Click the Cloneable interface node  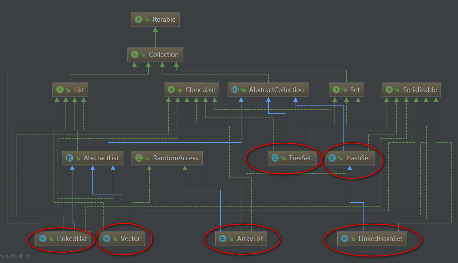[191, 90]
